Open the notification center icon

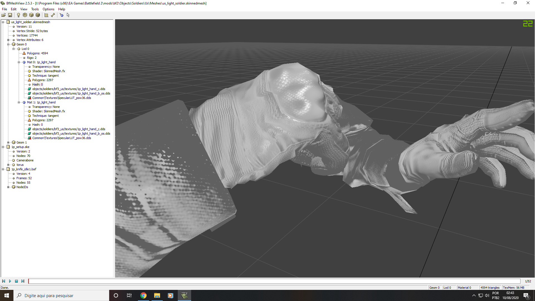click(526, 296)
